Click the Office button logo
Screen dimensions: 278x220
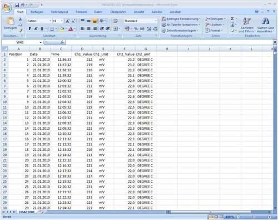pos(7,7)
